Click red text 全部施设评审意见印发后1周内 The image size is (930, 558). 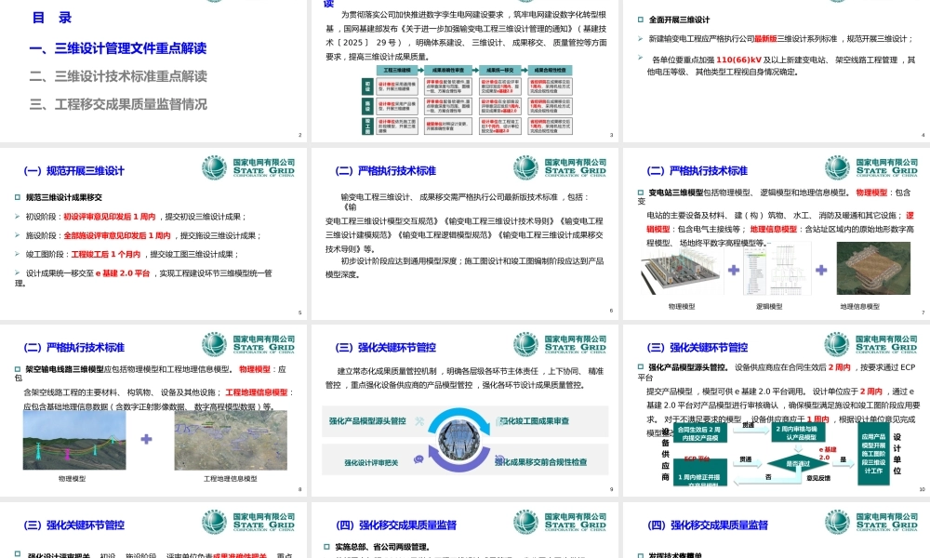pos(117,235)
